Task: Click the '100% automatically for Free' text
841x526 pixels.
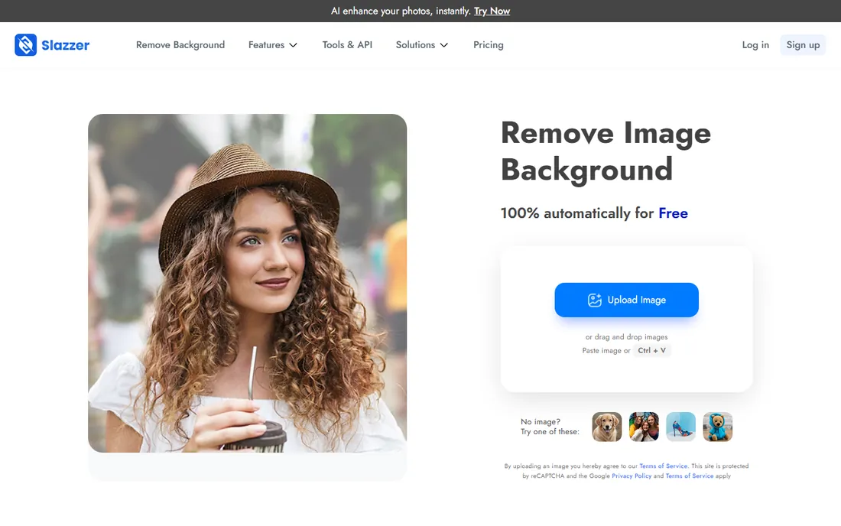Action: (x=594, y=213)
